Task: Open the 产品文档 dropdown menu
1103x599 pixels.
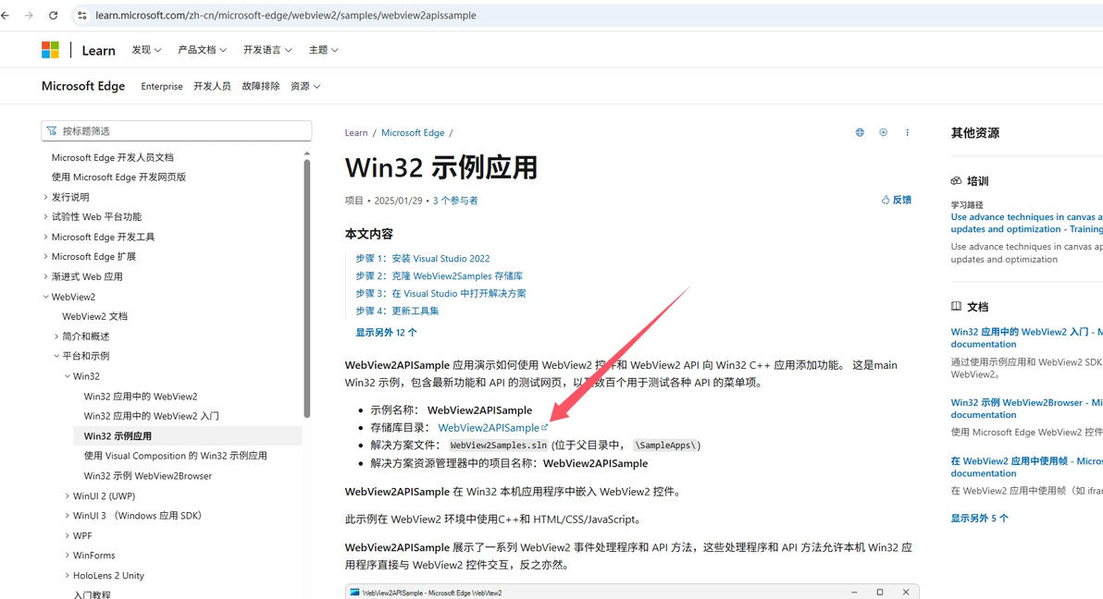Action: click(202, 50)
